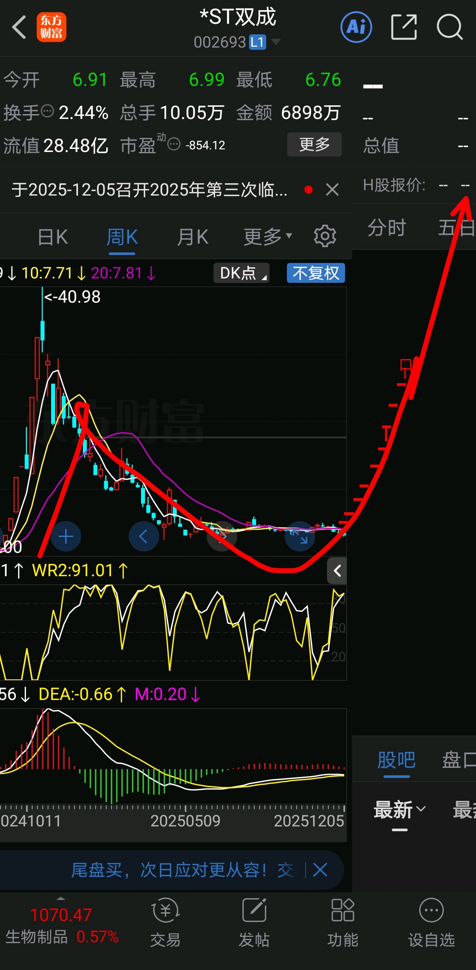The height and width of the screenshot is (970, 476).
Task: Select the 周K tab
Action: (x=122, y=237)
